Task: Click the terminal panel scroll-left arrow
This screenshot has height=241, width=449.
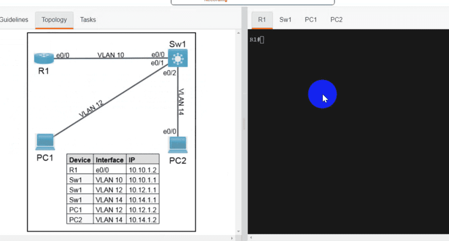Action: pos(251,238)
